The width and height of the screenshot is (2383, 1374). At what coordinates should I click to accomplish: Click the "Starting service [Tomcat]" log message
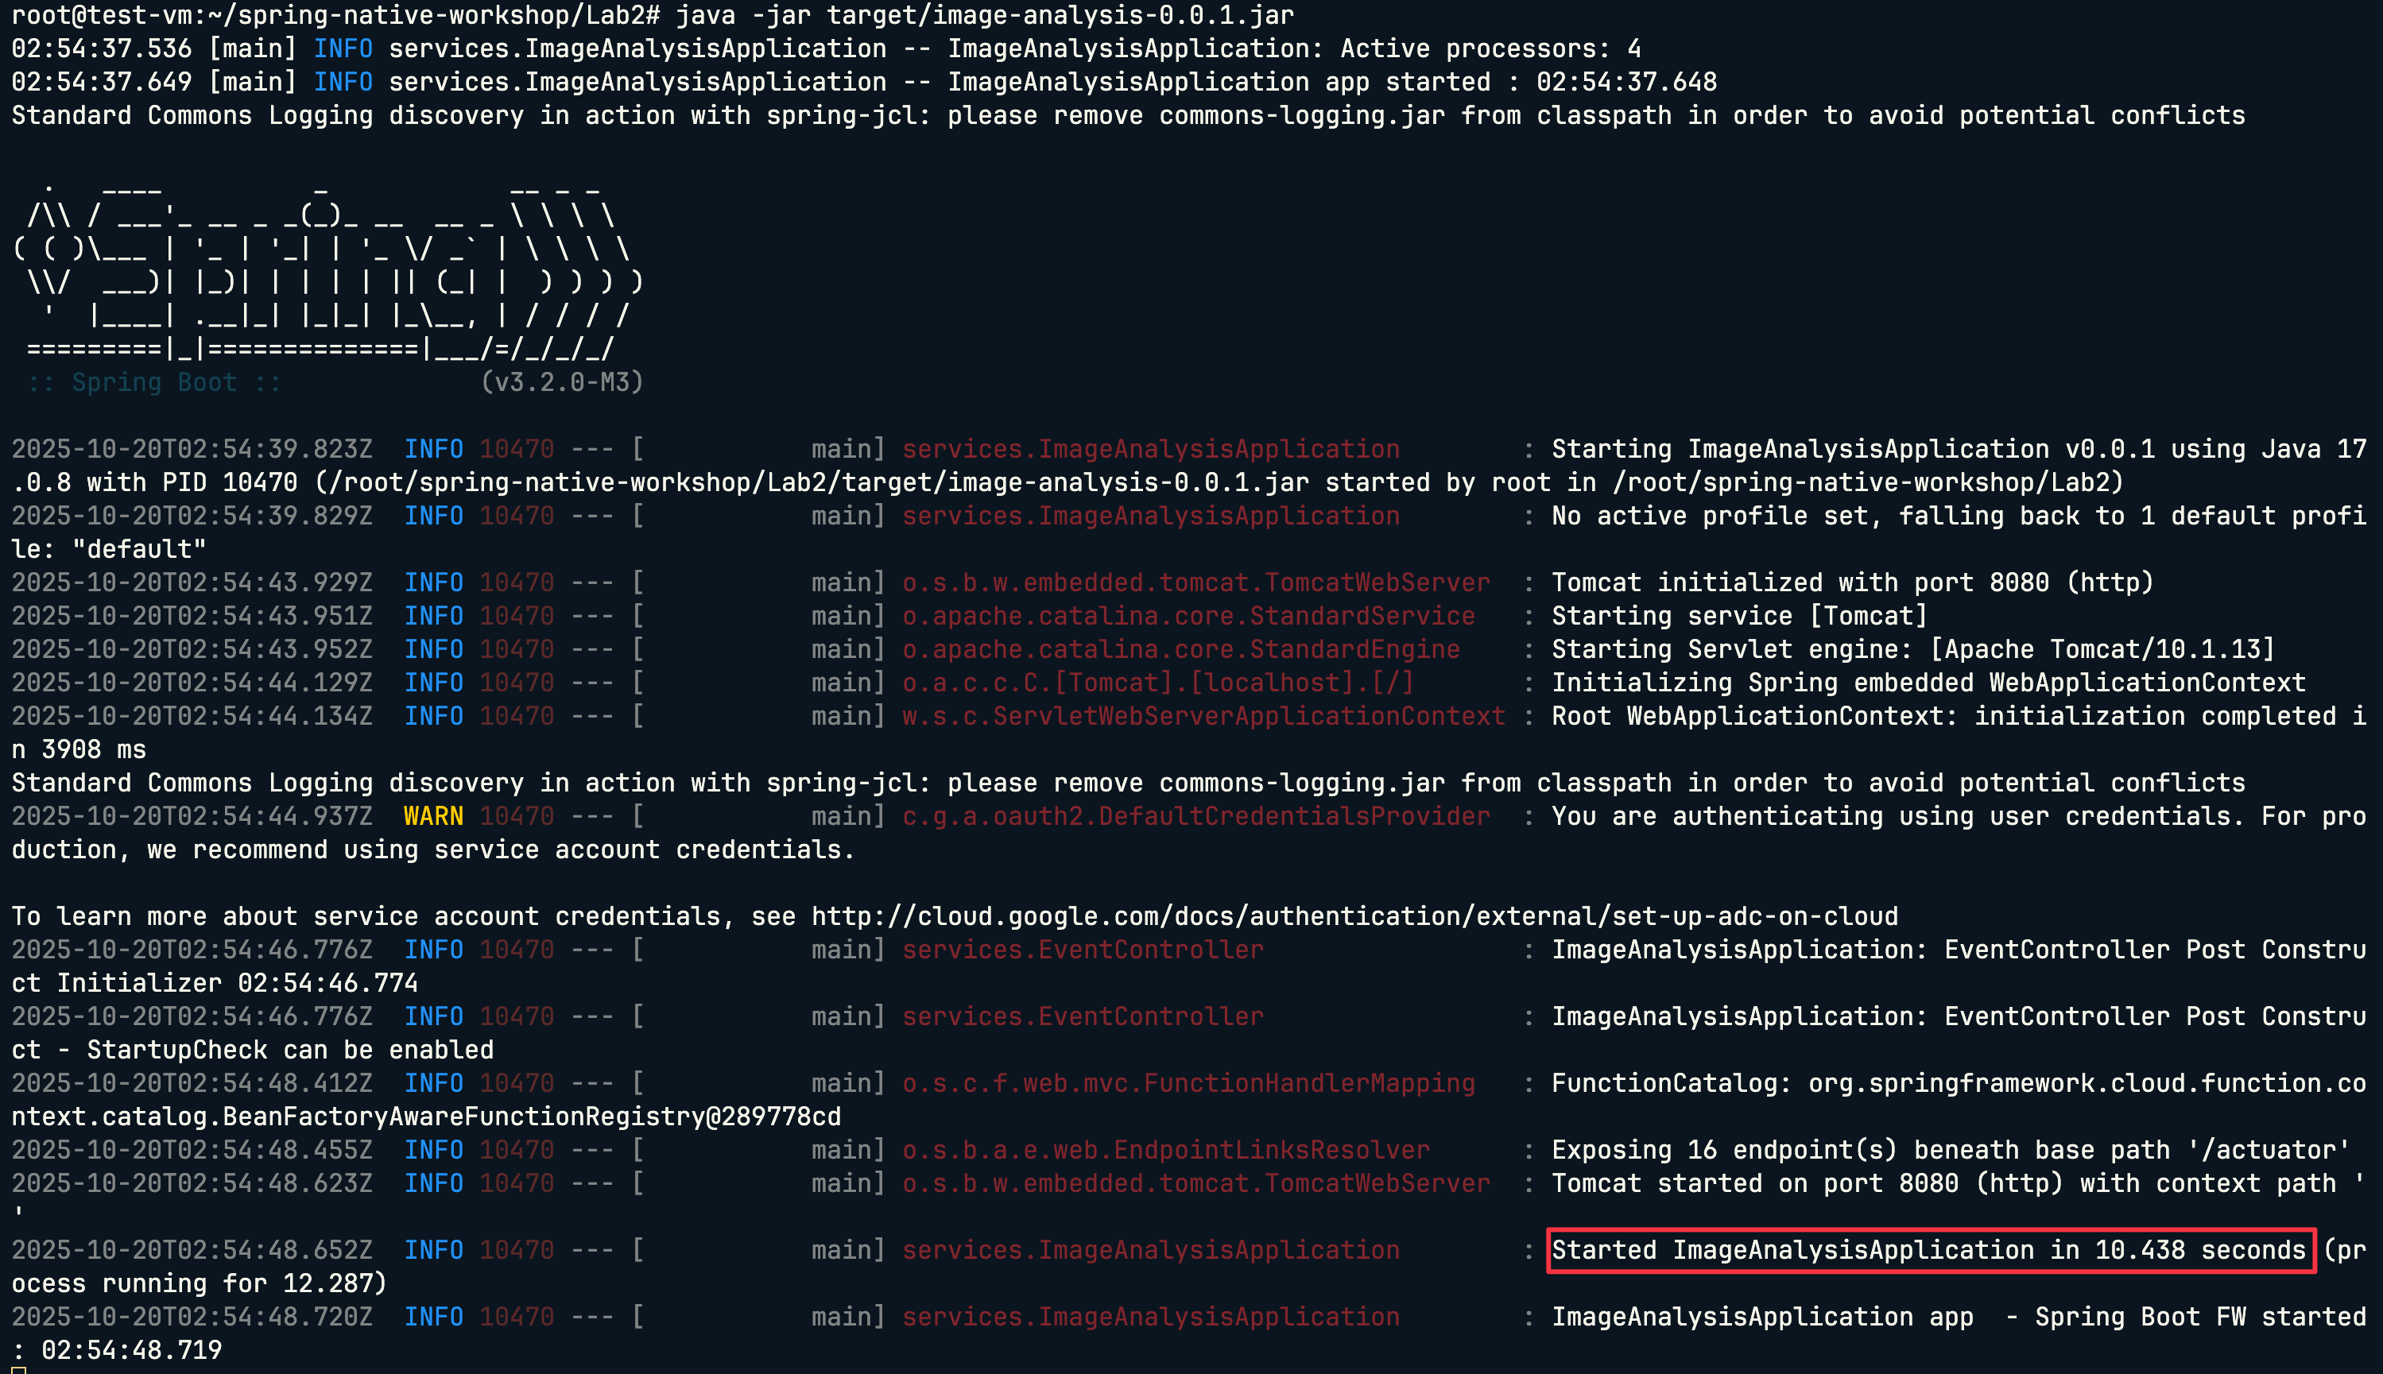click(1738, 616)
